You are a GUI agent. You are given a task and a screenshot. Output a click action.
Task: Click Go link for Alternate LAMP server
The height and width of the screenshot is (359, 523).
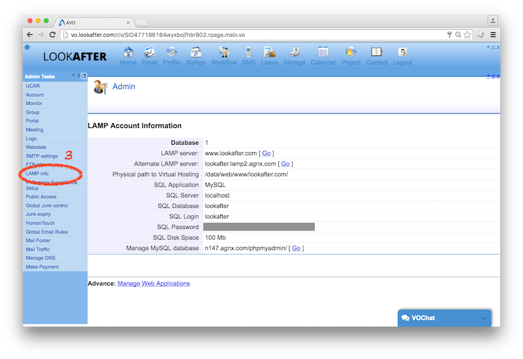coord(285,164)
